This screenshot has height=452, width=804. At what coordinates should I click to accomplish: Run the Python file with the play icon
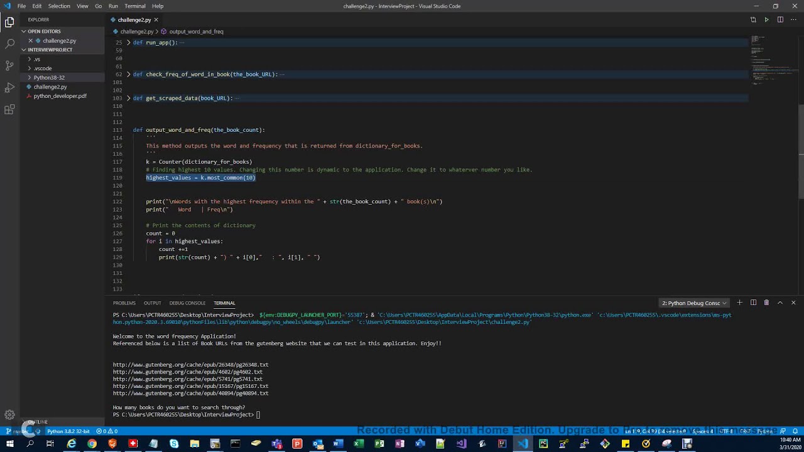766,19
